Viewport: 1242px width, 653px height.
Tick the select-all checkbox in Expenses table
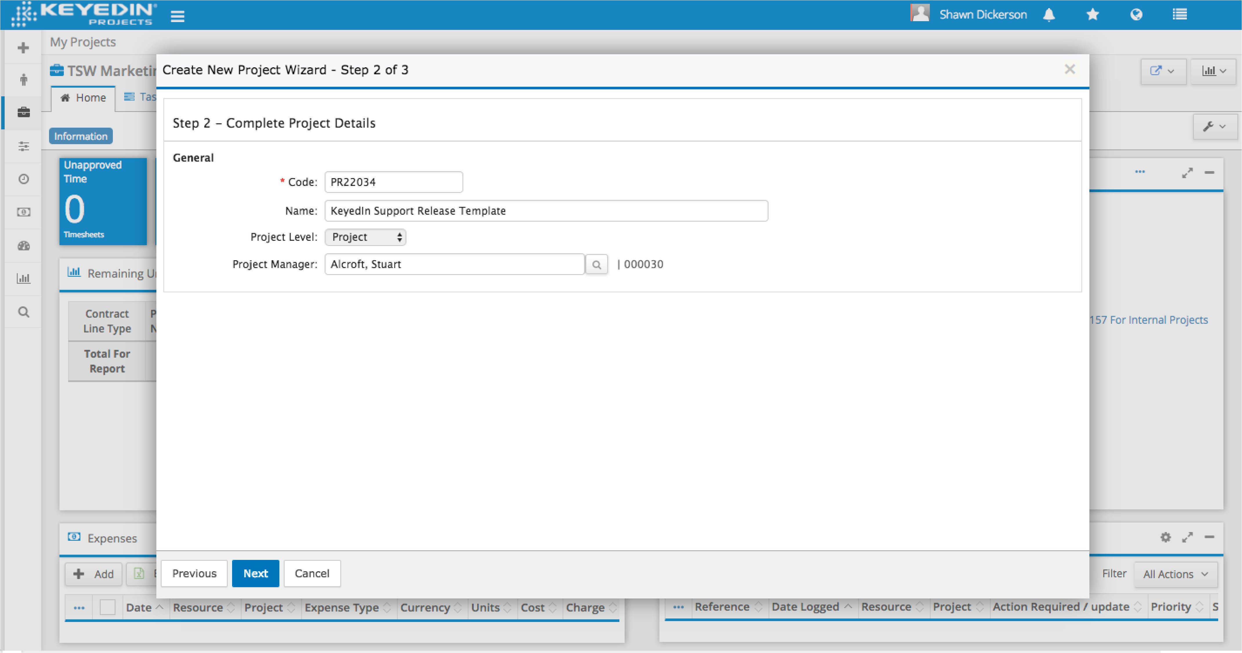click(x=107, y=607)
